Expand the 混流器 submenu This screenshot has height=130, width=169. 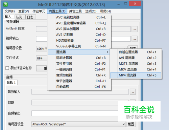click(x=79, y=52)
